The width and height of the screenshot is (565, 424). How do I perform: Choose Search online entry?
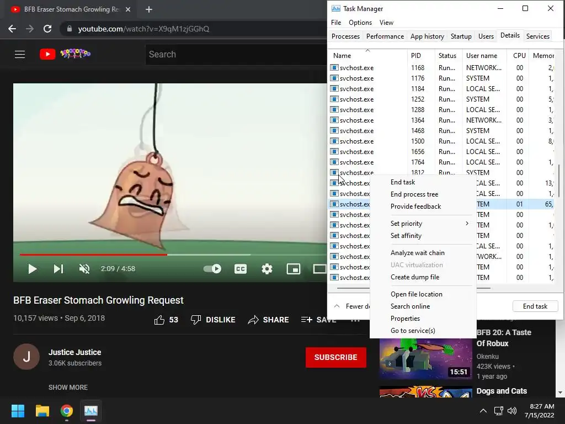[423, 306]
